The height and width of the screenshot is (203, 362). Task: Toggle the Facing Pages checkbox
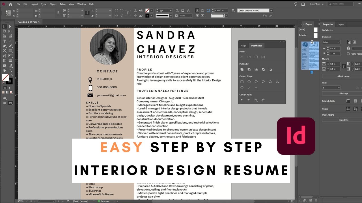click(x=348, y=54)
